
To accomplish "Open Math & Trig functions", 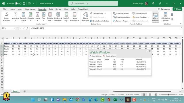I will point(66,17).
